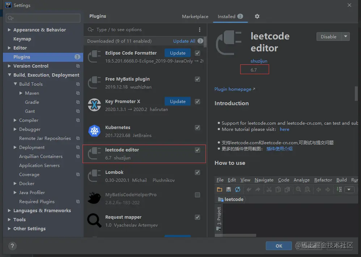This screenshot has height=257, width=361.
Task: Click the undo arrow icon in how-to-use screenshot
Action: coord(249,189)
